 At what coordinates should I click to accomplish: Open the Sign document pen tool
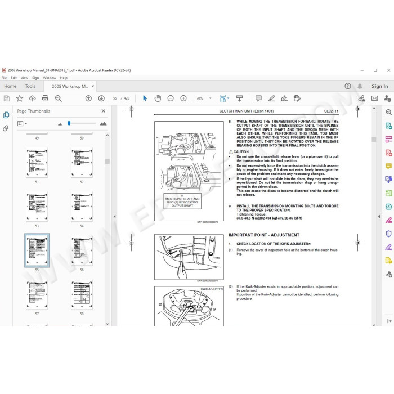coord(284,98)
